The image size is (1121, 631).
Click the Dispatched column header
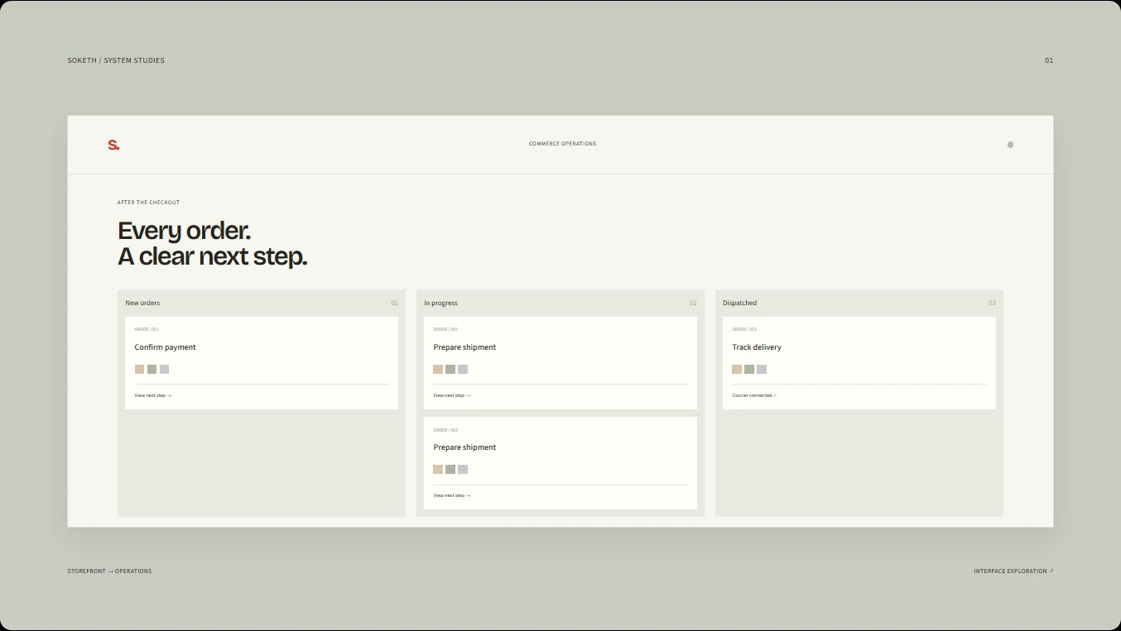pos(739,303)
